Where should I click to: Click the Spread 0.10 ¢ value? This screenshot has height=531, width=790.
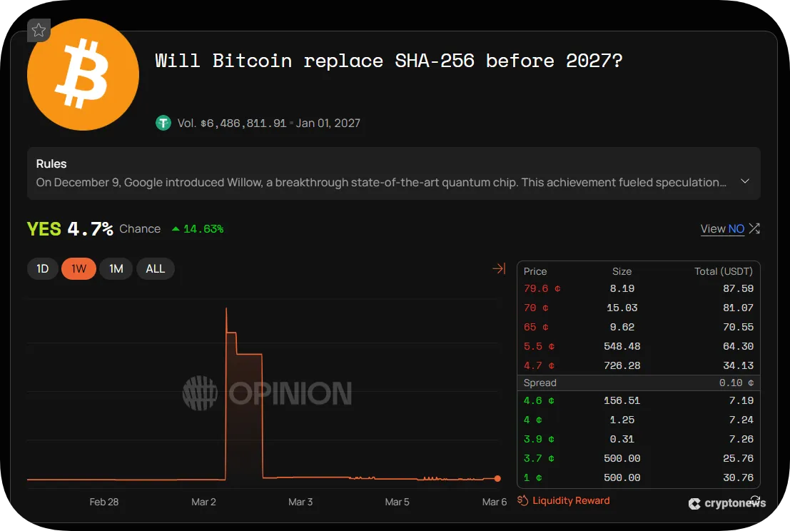pyautogui.click(x=736, y=383)
